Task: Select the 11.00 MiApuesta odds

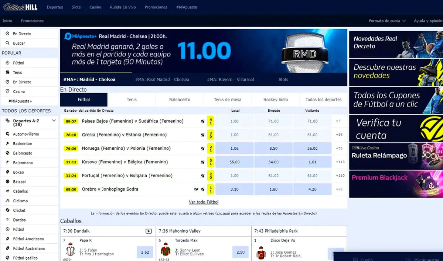Action: click(x=204, y=51)
